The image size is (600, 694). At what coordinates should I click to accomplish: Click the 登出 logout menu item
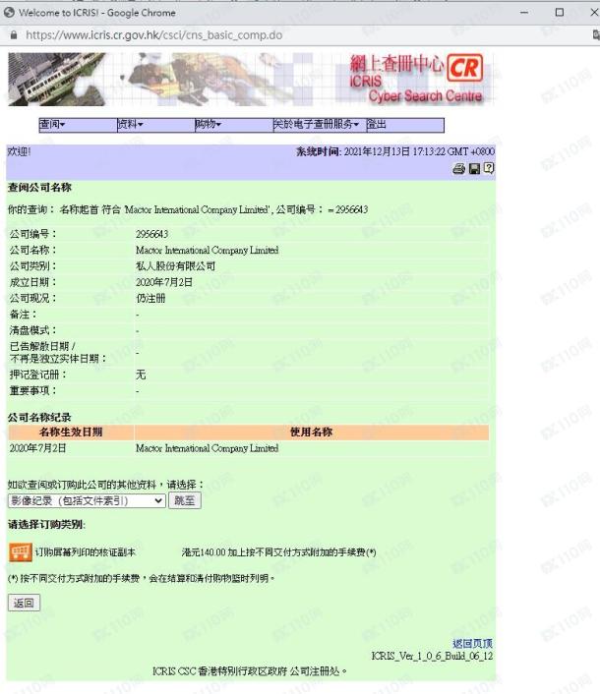click(x=377, y=125)
